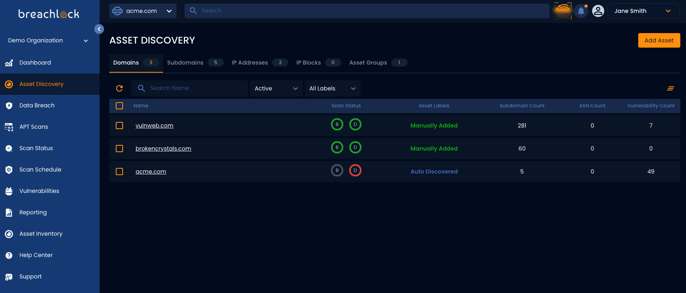686x293 pixels.
Task: Select Asset Discovery in the sidebar
Action: click(50, 84)
